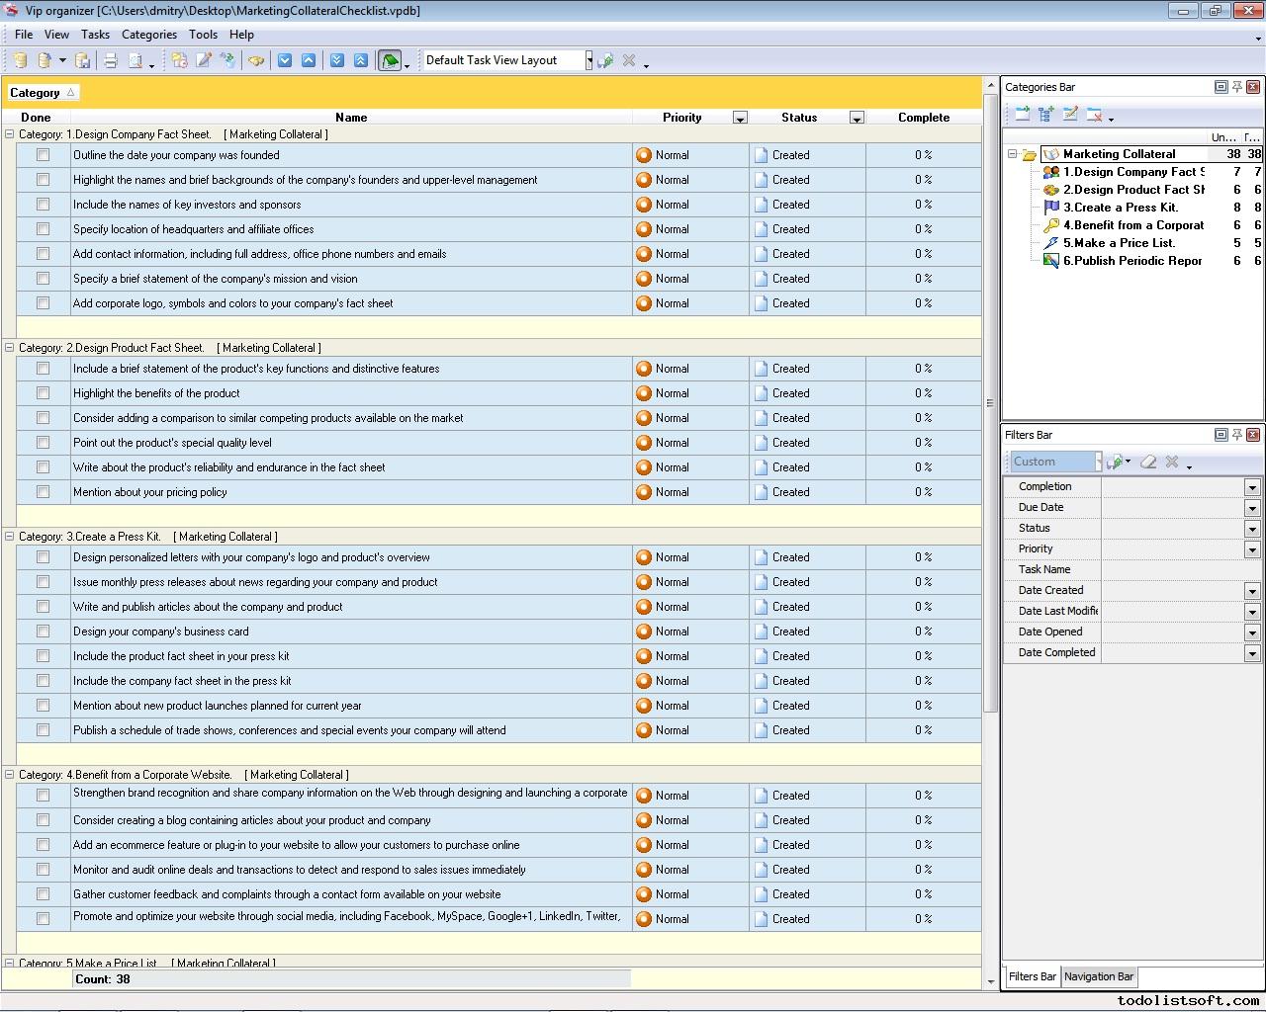Pin the Filters Bar panel with pushpin icon

(x=1236, y=435)
